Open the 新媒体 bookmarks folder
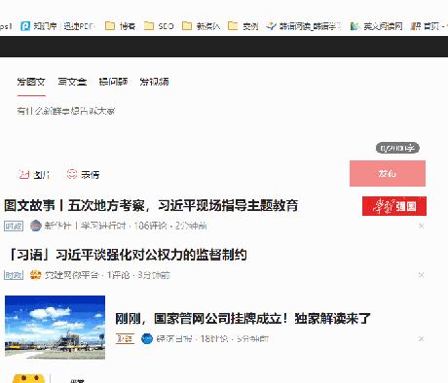Viewport: 448px width, 383px height. pyautogui.click(x=201, y=26)
